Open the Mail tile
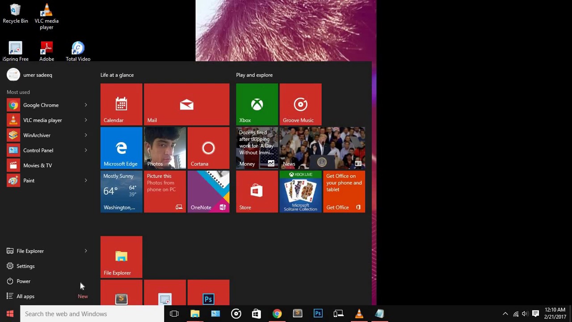 (x=186, y=104)
